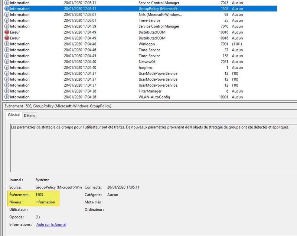Image resolution: width=297 pixels, height=236 pixels.
Task: Click the red error icon of second DistributedCOM row
Action: tap(7, 38)
